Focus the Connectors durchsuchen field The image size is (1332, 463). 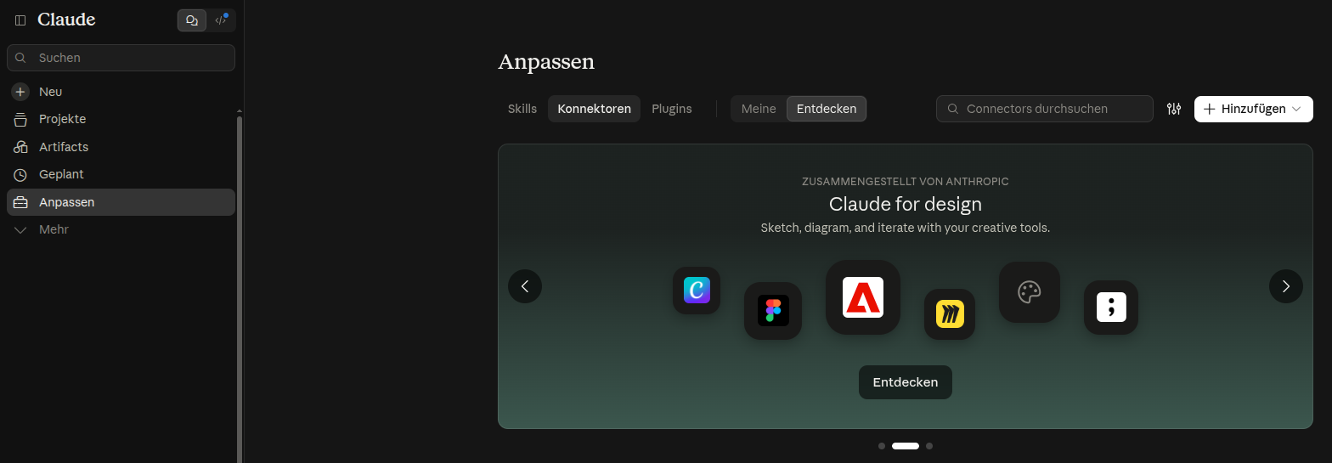[x=1045, y=109]
